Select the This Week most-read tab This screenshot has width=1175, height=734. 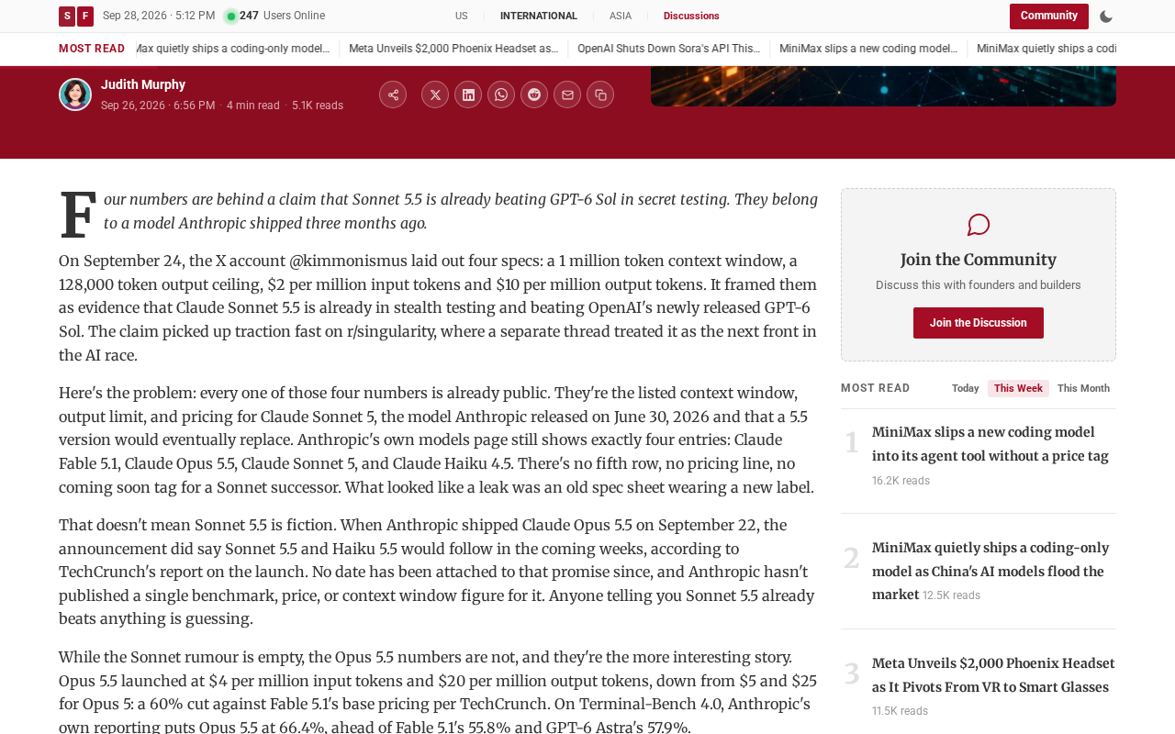1018,389
